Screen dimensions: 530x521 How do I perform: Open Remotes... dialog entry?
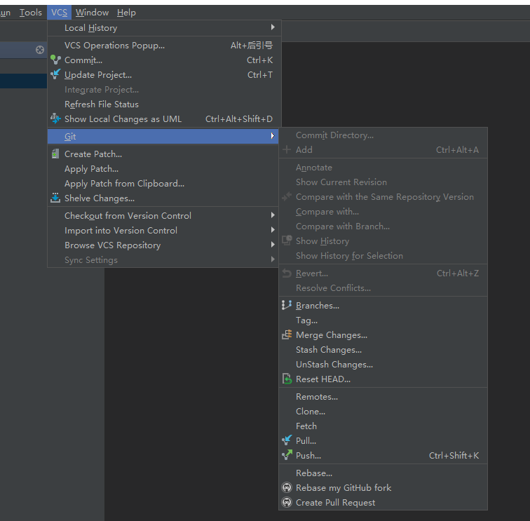point(383,397)
